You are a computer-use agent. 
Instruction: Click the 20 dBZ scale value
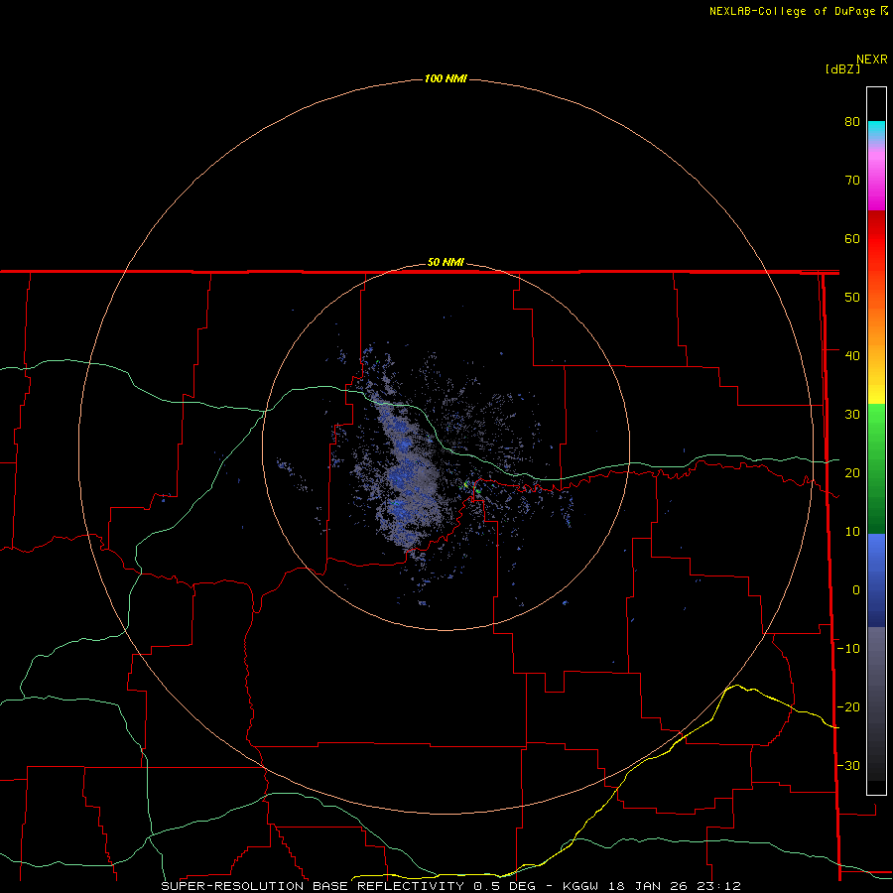(x=852, y=472)
